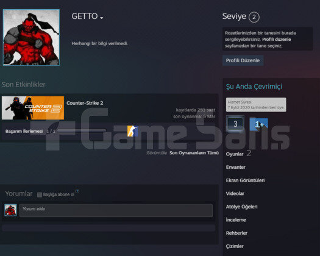
Task: Click the level 2 badge circle
Action: pos(254,17)
